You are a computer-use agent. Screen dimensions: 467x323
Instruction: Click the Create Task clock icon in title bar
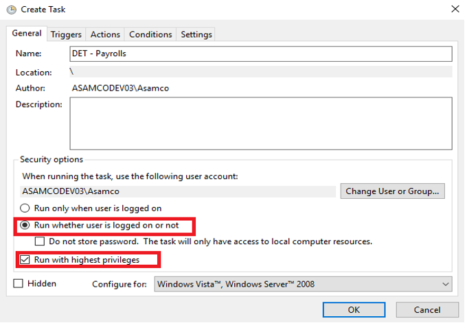(11, 10)
